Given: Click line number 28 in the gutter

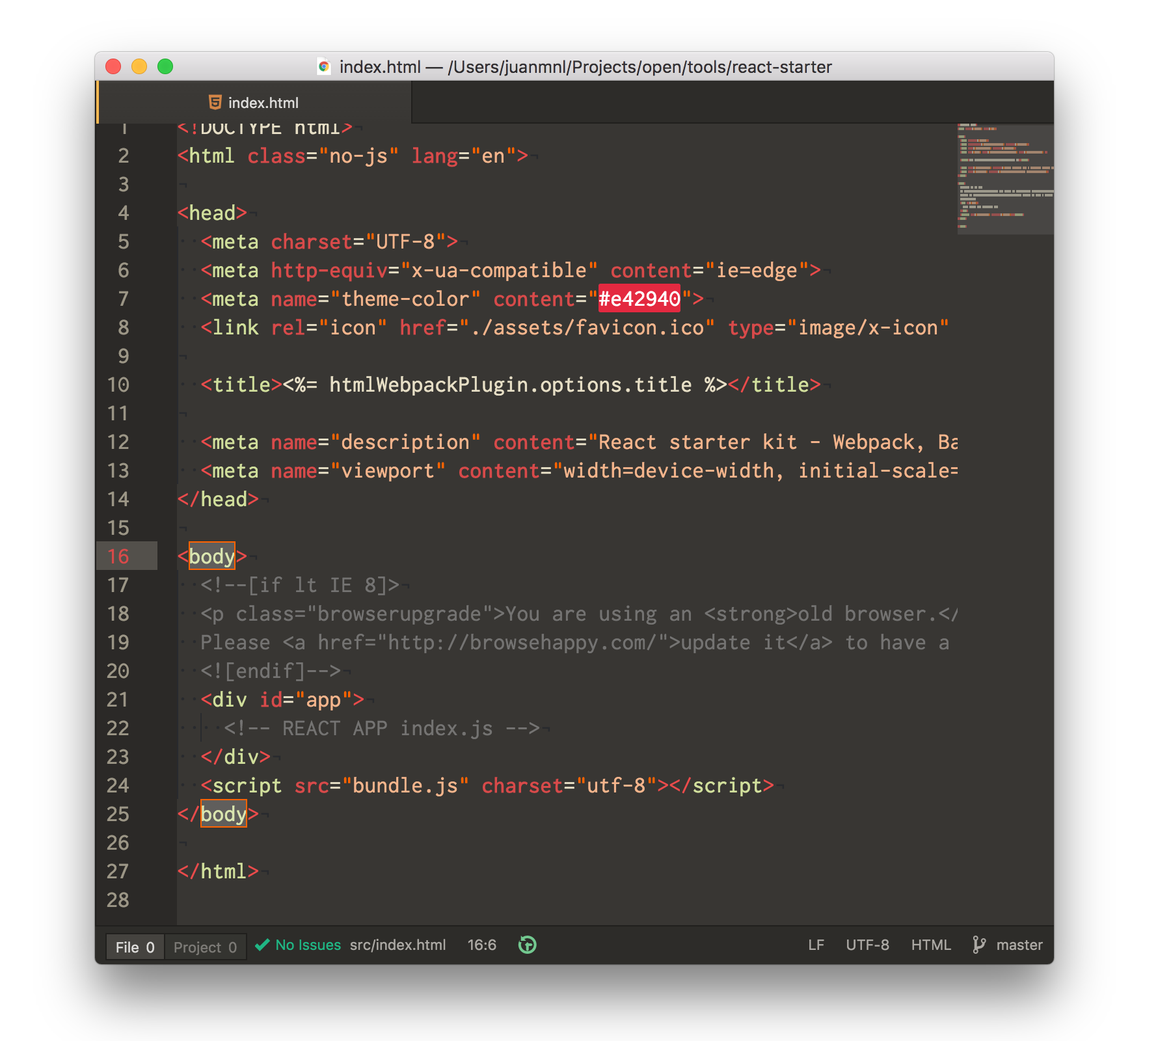Looking at the screenshot, I should click(118, 900).
